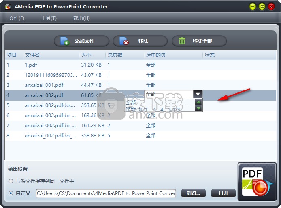Open the 文件(F) menu

coord(17,18)
